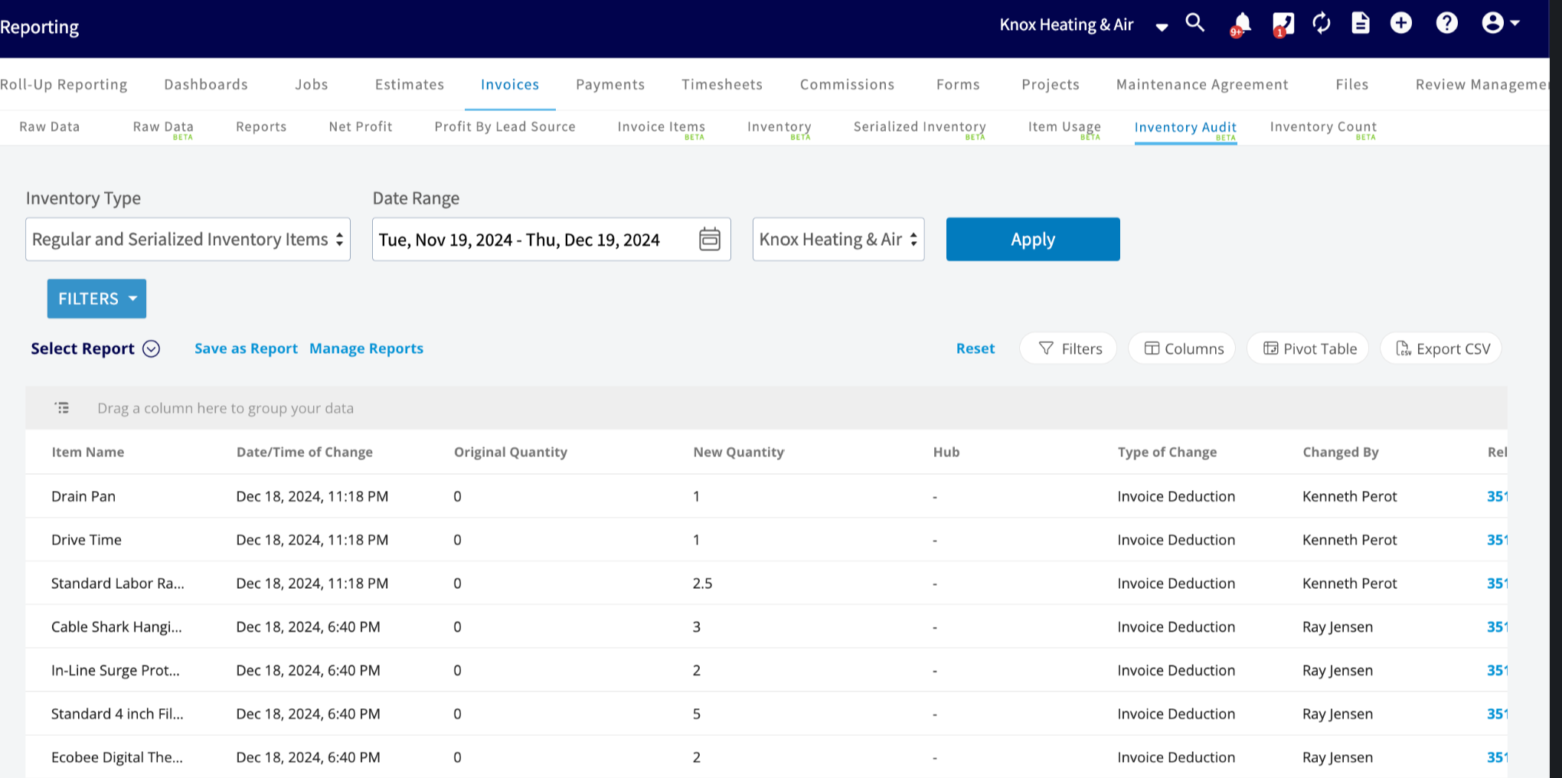The image size is (1562, 778).
Task: Open the Inventory BETA sub-tab
Action: pos(779,128)
